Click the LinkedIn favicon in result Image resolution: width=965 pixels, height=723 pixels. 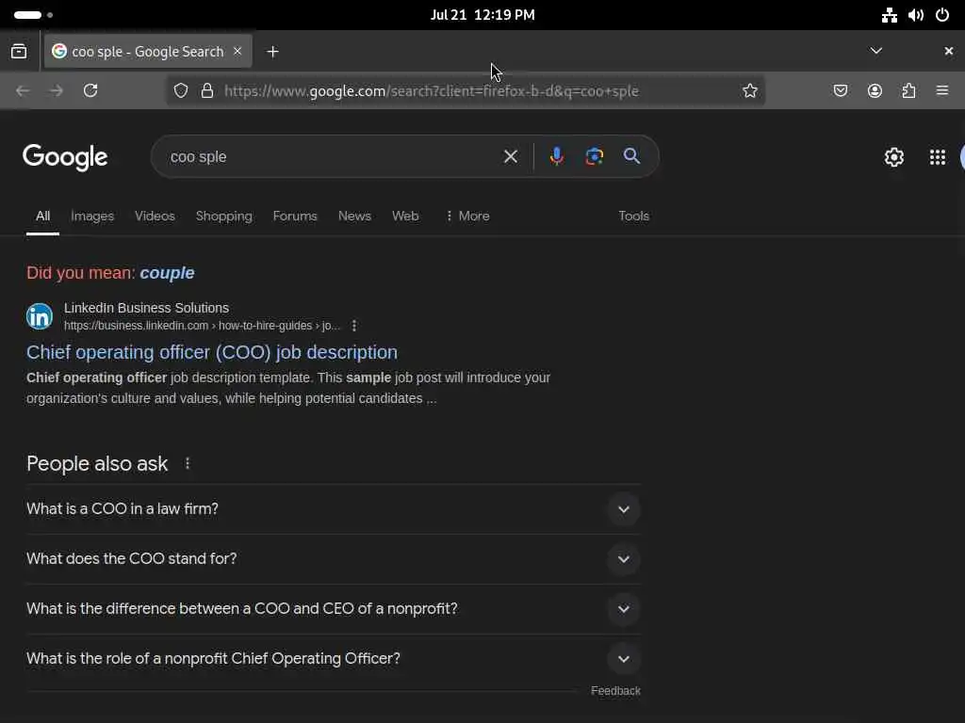click(40, 316)
